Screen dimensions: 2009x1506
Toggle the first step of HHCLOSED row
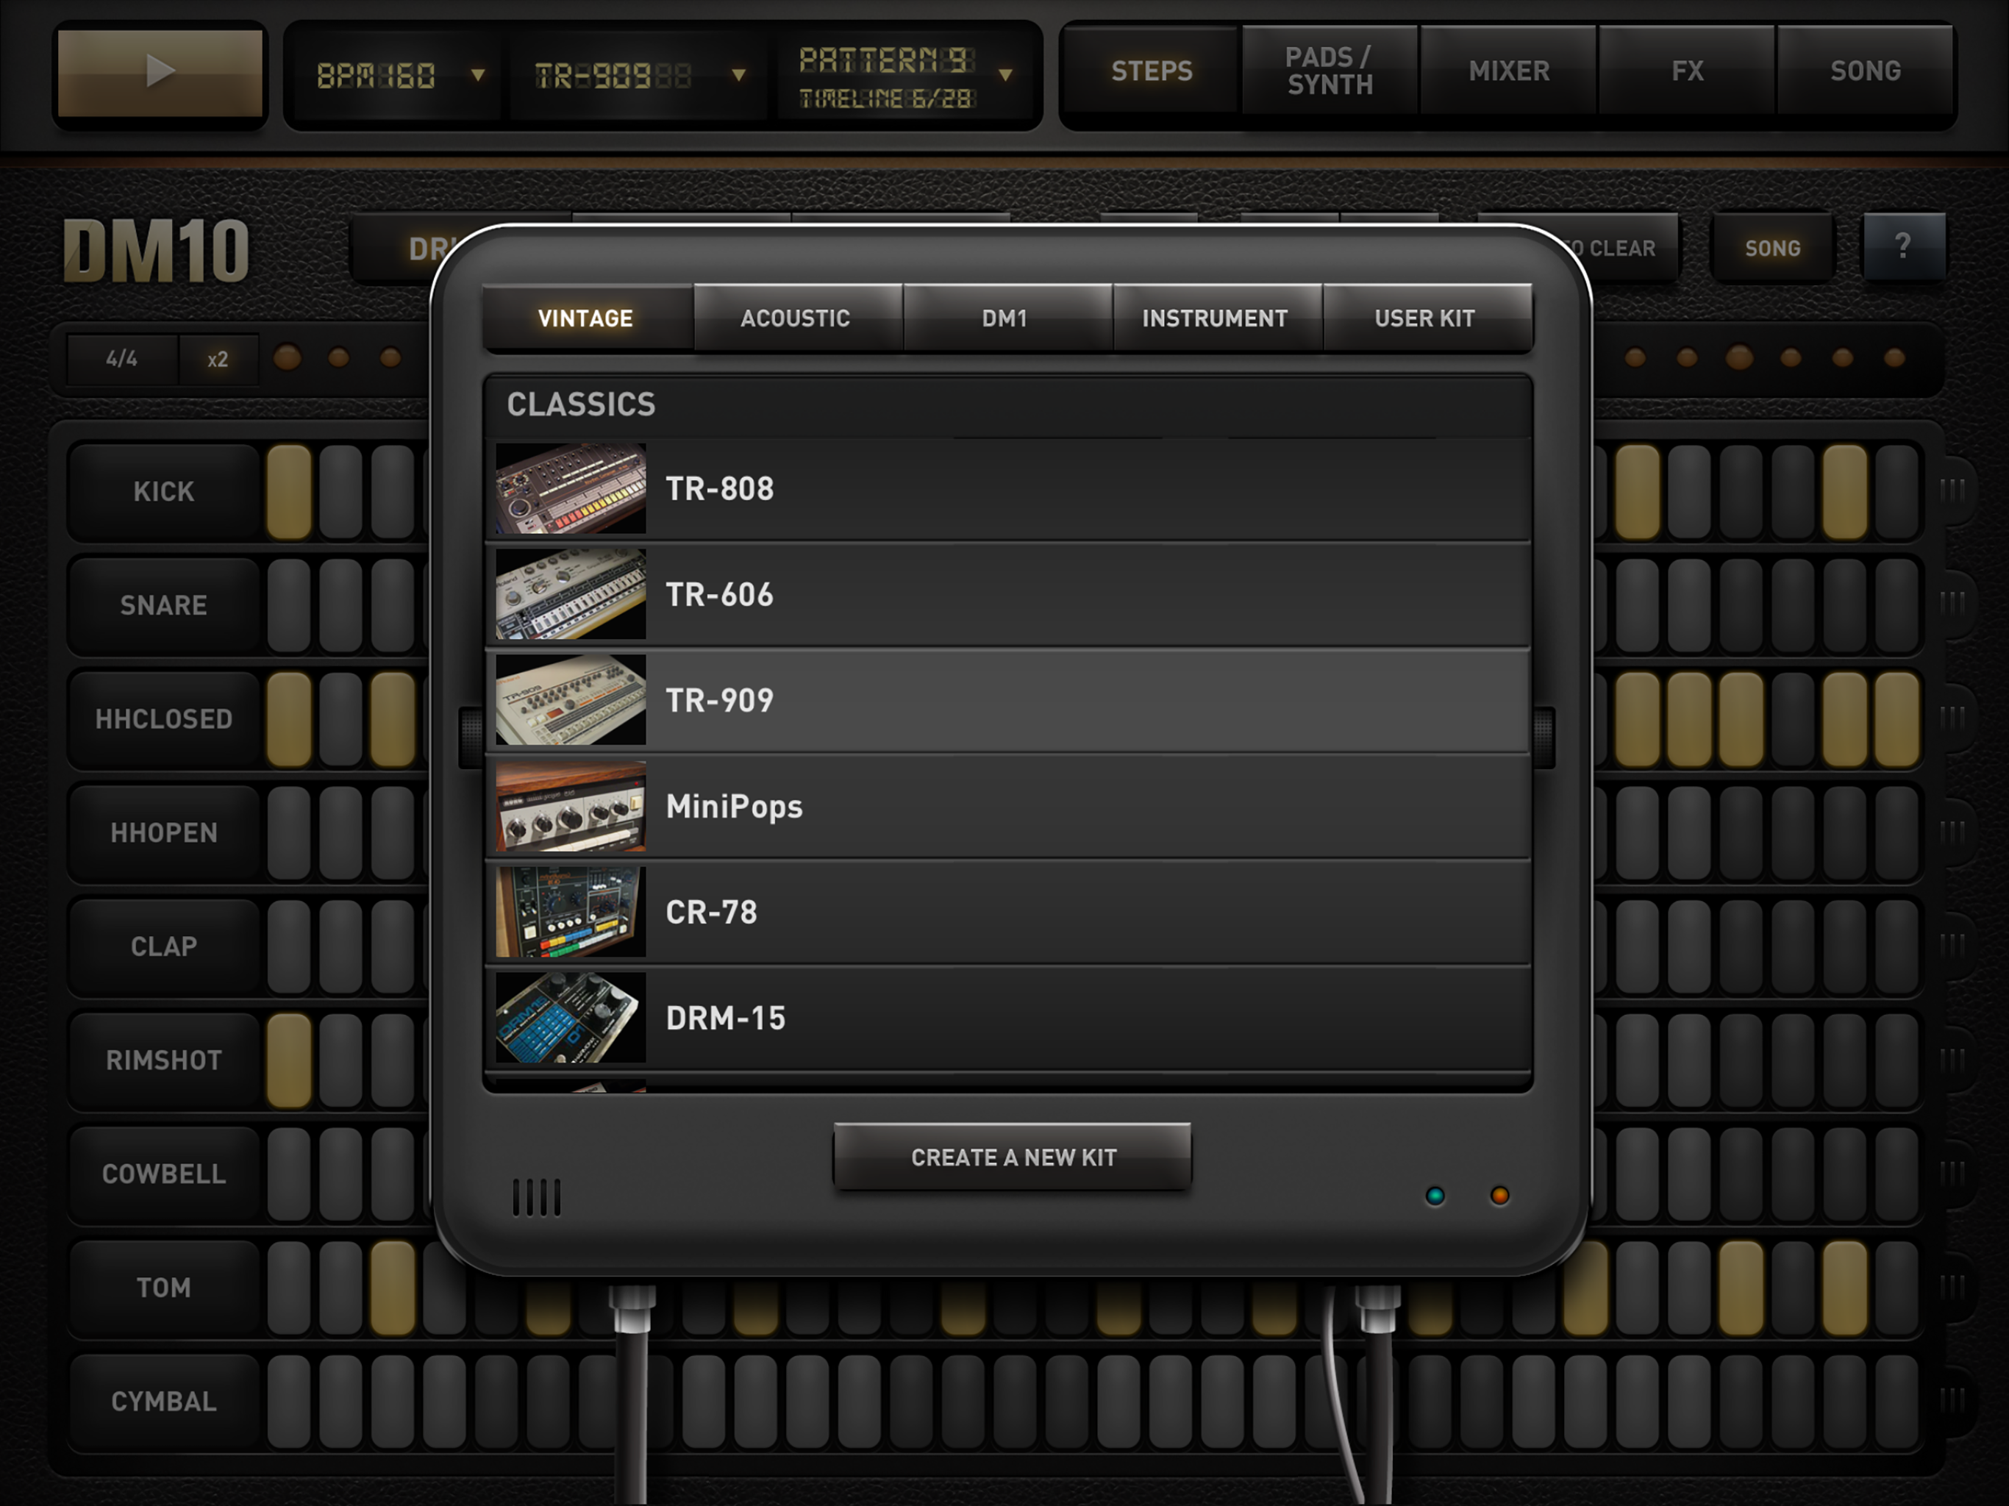(x=290, y=719)
